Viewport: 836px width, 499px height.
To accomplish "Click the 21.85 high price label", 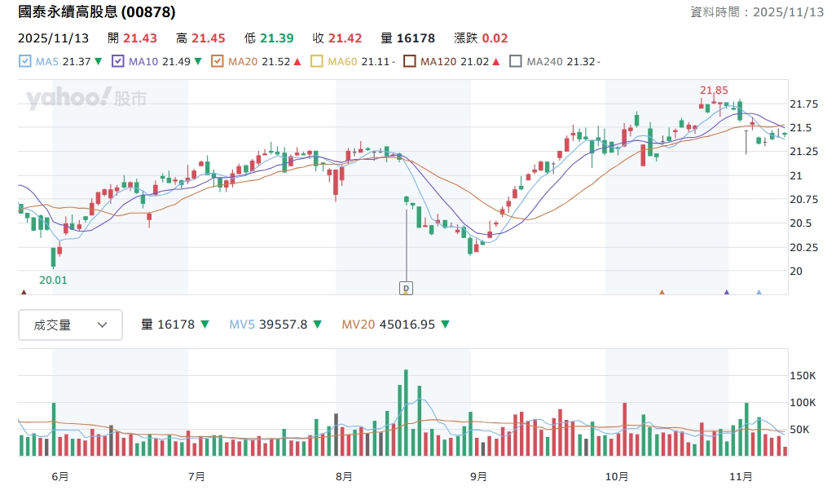I will 713,90.
